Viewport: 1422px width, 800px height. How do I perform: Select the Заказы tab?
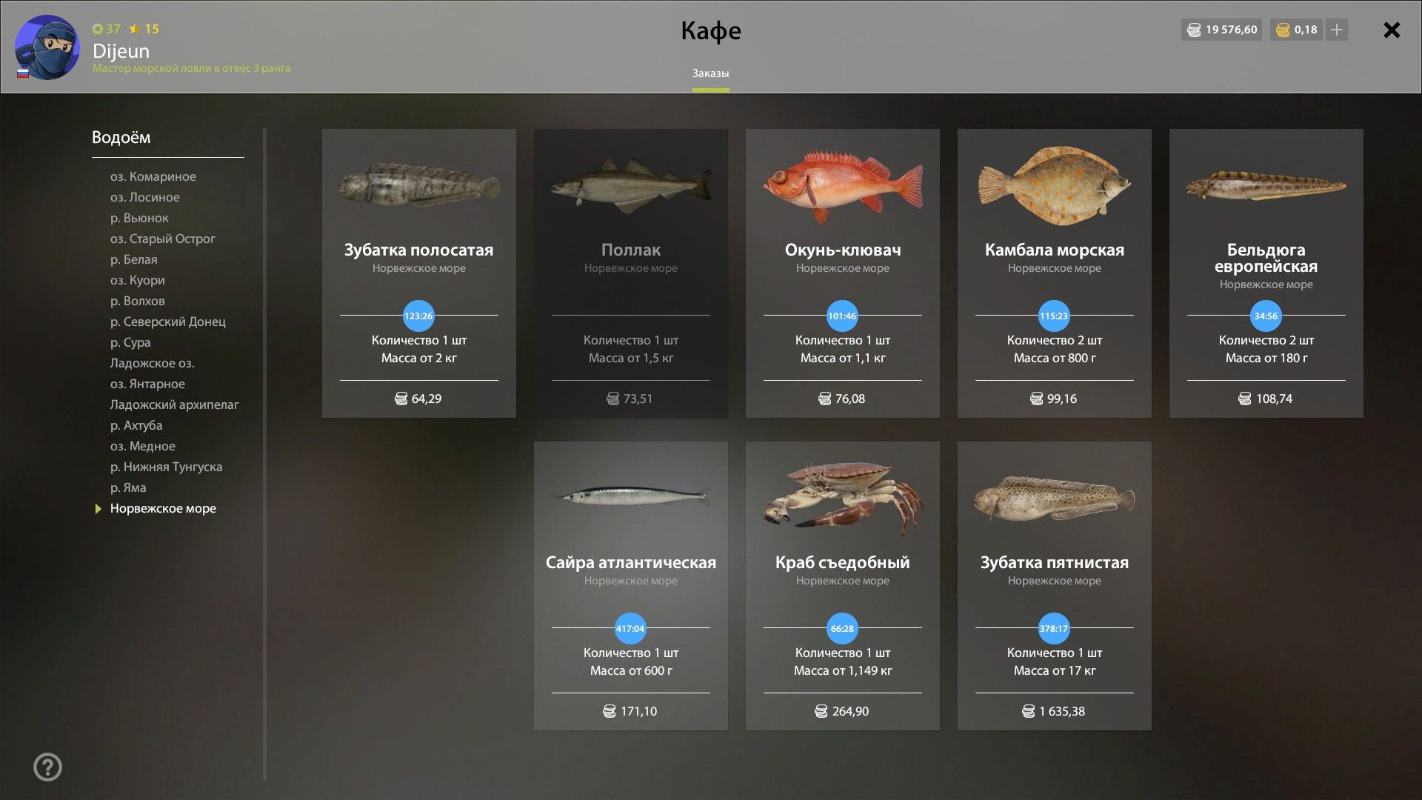pos(710,73)
